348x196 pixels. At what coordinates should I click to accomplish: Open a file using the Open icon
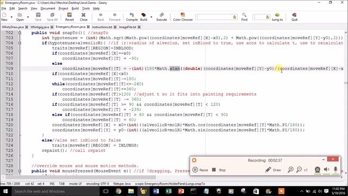point(20,17)
